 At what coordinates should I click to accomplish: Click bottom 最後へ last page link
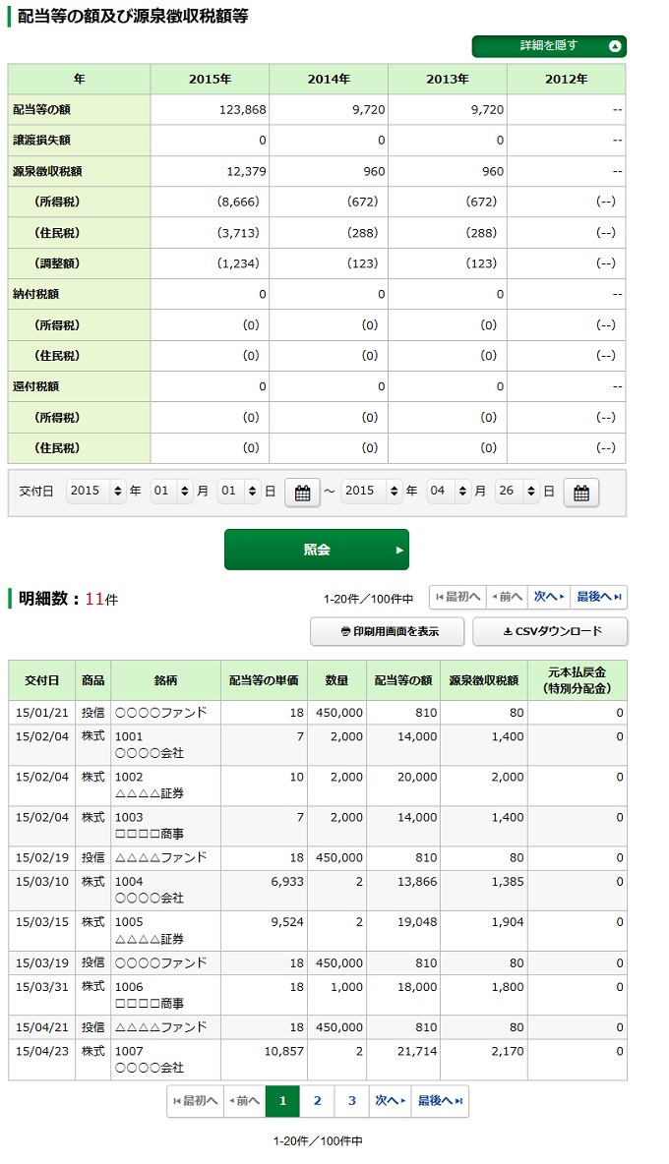coord(438,1101)
